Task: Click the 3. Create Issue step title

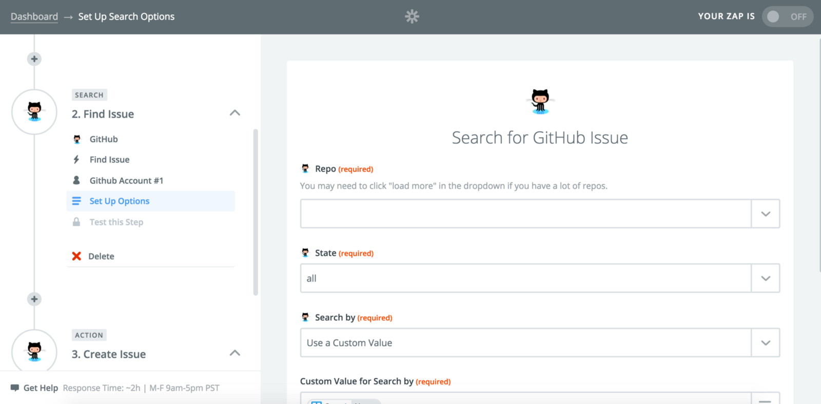Action: pyautogui.click(x=109, y=354)
